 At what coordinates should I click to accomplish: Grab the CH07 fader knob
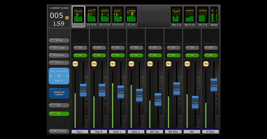(195, 103)
